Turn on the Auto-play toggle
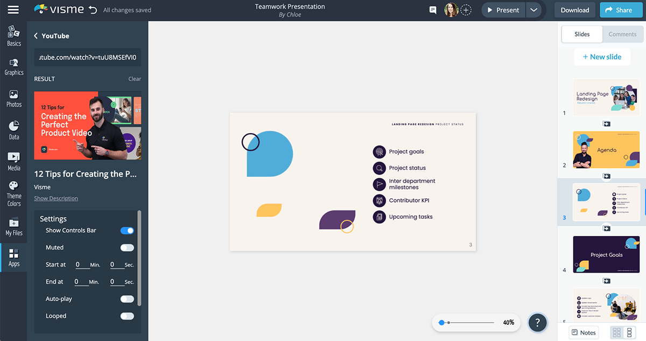The width and height of the screenshot is (646, 341). click(x=127, y=299)
